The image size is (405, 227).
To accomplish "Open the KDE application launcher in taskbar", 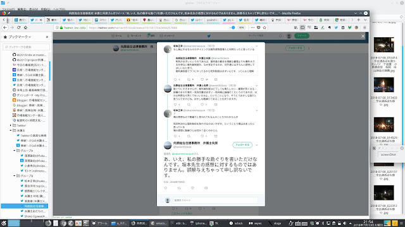I will tap(4, 223).
